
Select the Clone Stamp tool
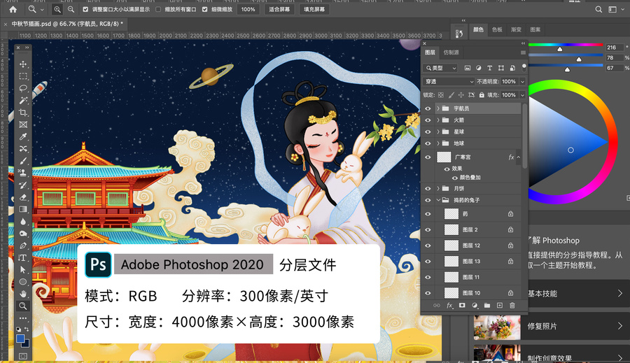pyautogui.click(x=23, y=173)
